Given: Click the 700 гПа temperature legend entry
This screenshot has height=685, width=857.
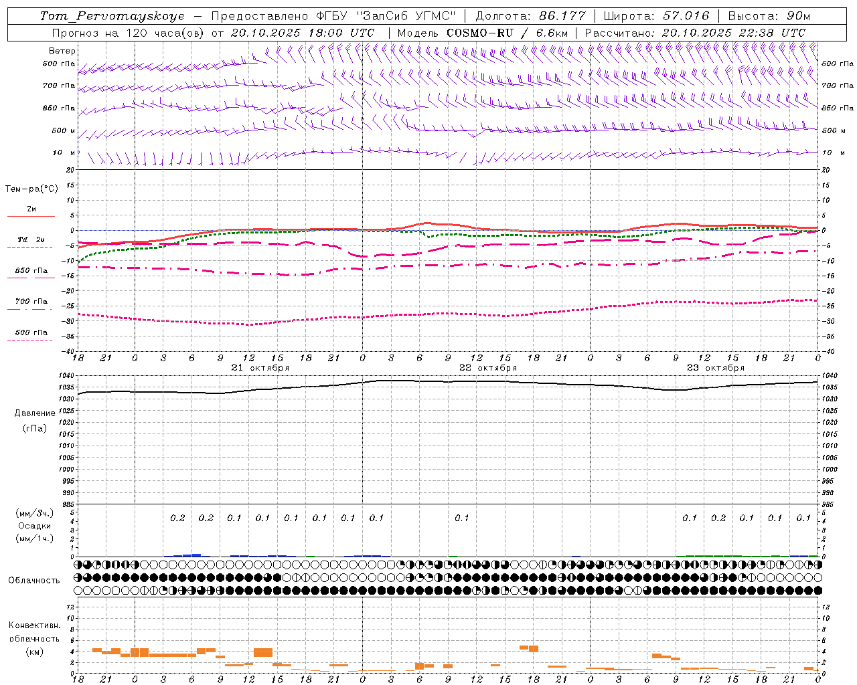Looking at the screenshot, I should click(x=31, y=302).
